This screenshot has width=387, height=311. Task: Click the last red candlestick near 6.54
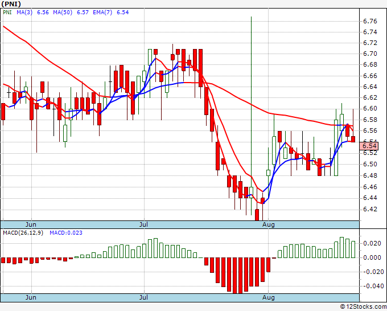[x=353, y=139]
